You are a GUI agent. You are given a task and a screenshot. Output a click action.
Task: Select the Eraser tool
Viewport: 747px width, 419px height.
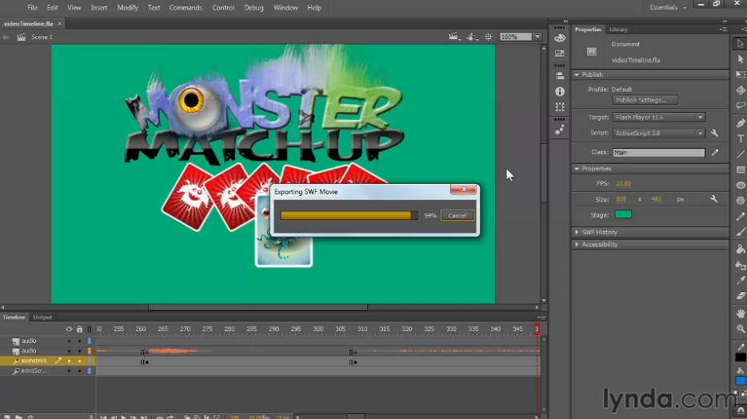[741, 296]
